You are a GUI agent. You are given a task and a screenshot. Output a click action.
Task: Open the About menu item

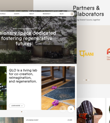tap(32, 14)
